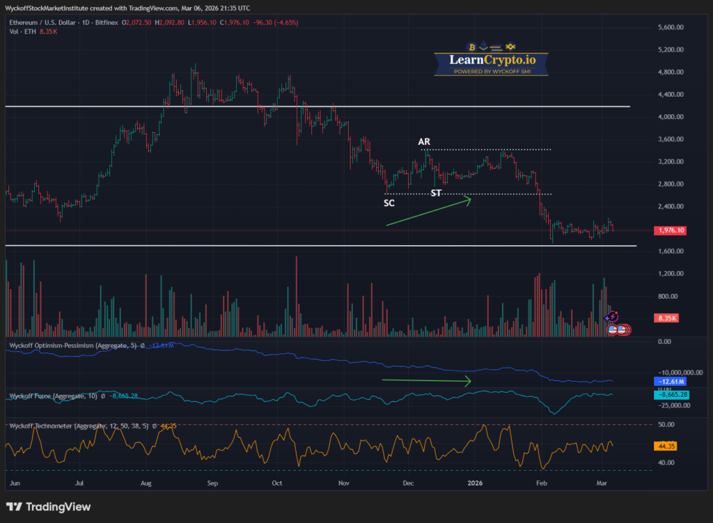The width and height of the screenshot is (713, 523).
Task: Select a US flag economic event icon
Action: (613, 330)
